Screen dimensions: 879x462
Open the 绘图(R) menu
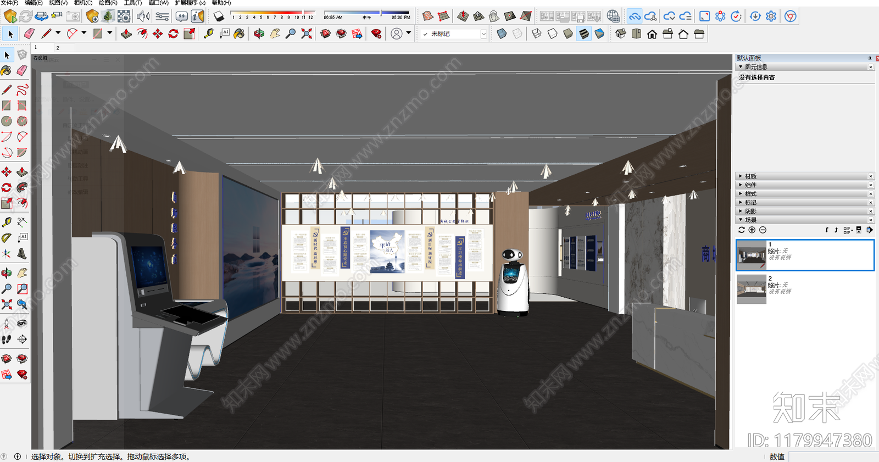pyautogui.click(x=108, y=3)
